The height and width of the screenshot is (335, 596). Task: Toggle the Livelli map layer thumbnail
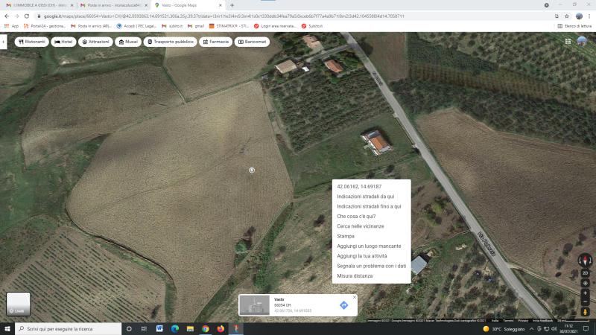pyautogui.click(x=19, y=304)
